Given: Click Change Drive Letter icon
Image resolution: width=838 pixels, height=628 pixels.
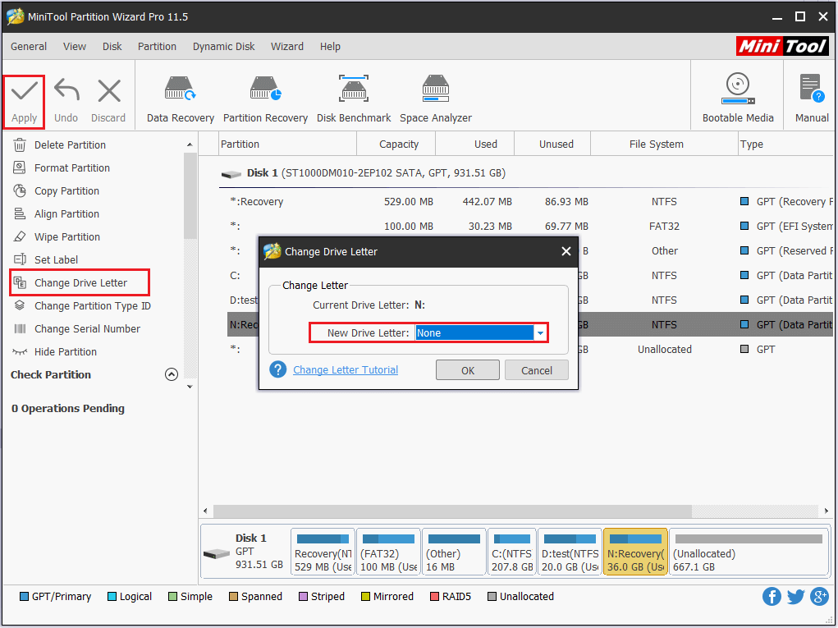Looking at the screenshot, I should coord(20,282).
